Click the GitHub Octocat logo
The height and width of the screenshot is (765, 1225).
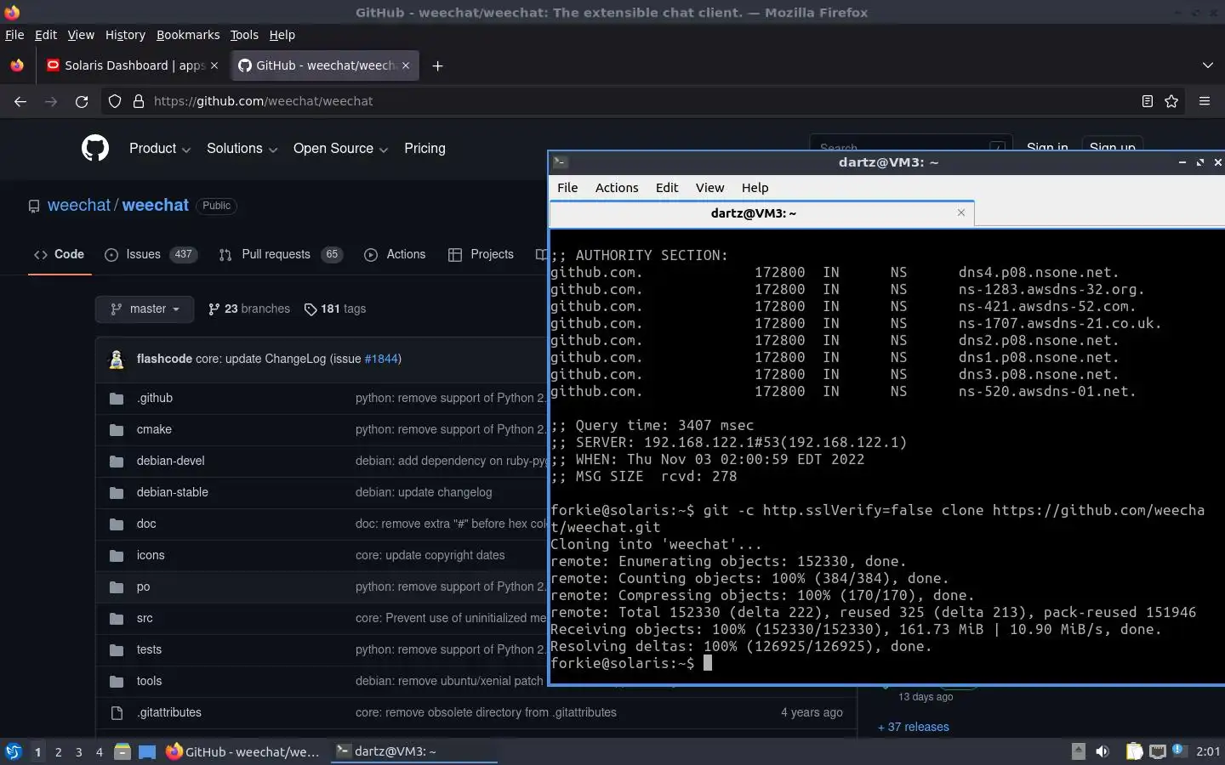point(95,148)
